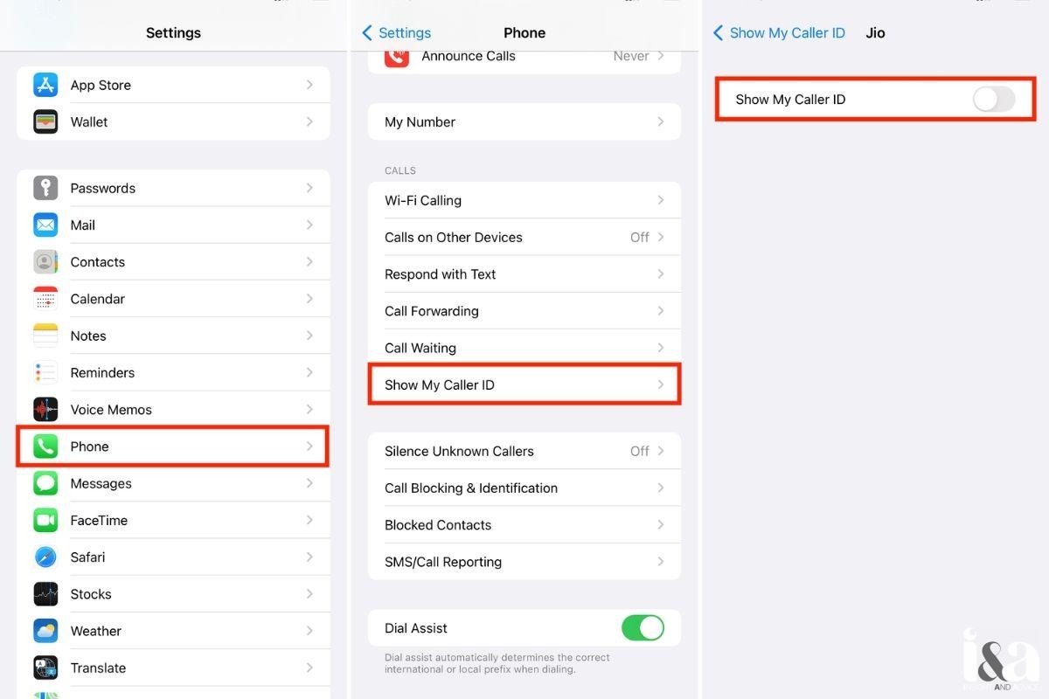
Task: Tap the Show My Caller ID back link
Action: coord(779,33)
